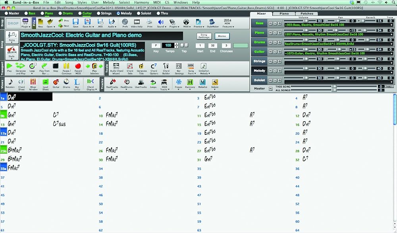The height and width of the screenshot is (233, 397).
Task: Expand the Chord Display dropdown
Action: click(x=96, y=90)
